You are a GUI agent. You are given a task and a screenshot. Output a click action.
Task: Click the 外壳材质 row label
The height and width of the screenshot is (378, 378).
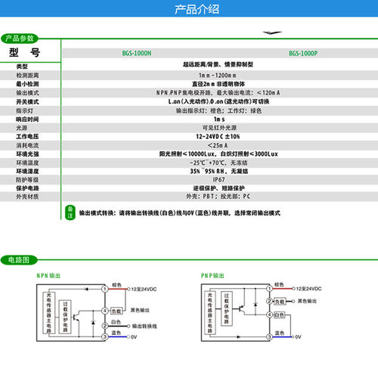pyautogui.click(x=27, y=197)
